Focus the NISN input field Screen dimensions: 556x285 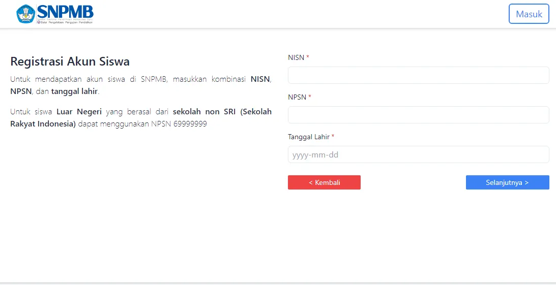click(419, 75)
